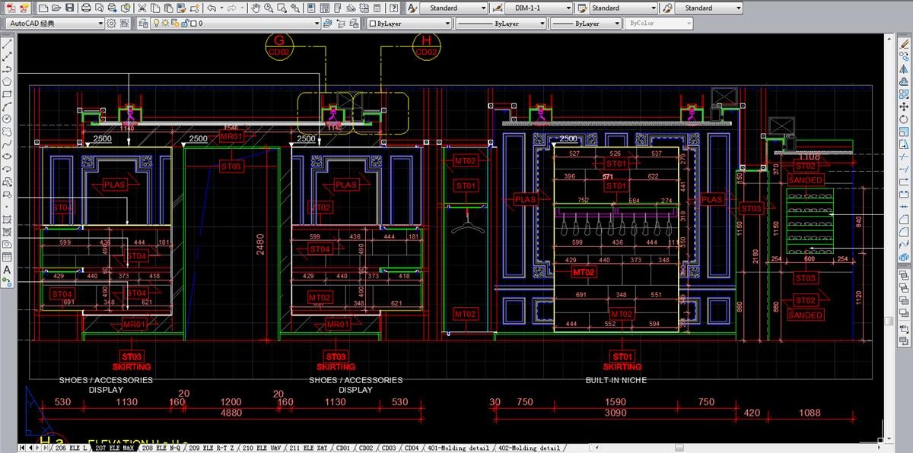Image resolution: width=913 pixels, height=453 pixels.
Task: Click the layer color swatch square
Action: pos(192,24)
